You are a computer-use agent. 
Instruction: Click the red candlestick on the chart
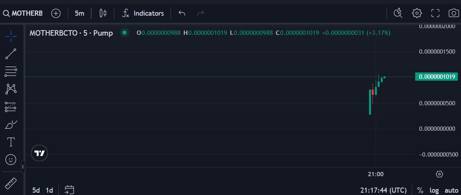[x=373, y=92]
